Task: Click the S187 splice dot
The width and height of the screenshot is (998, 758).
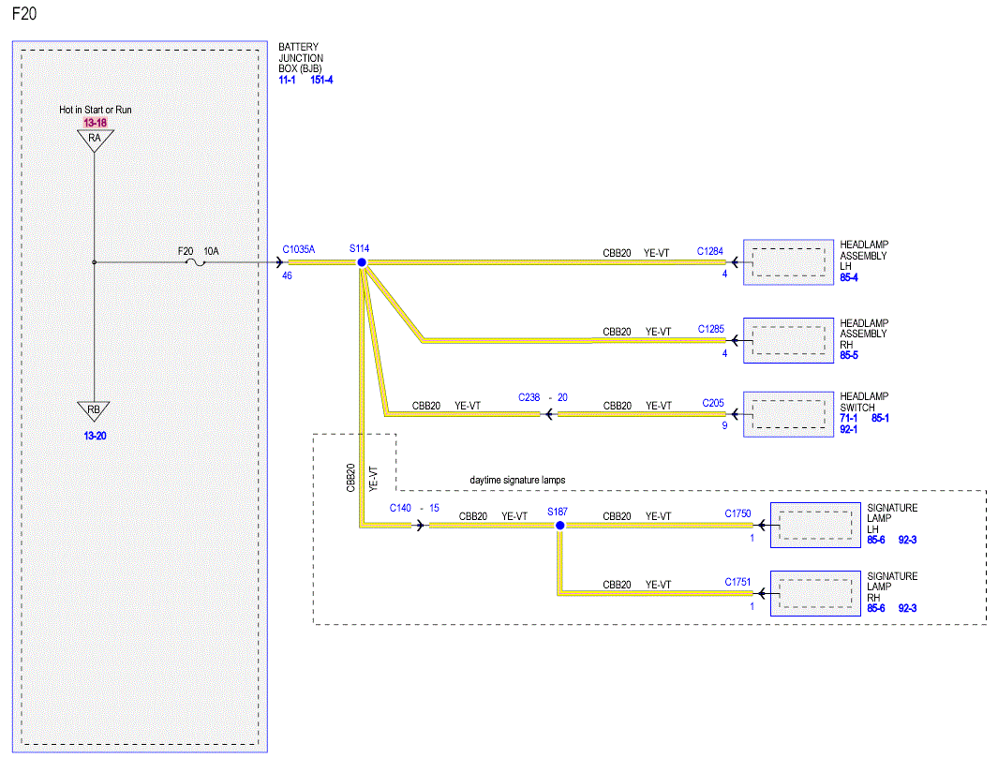Action: click(x=560, y=525)
